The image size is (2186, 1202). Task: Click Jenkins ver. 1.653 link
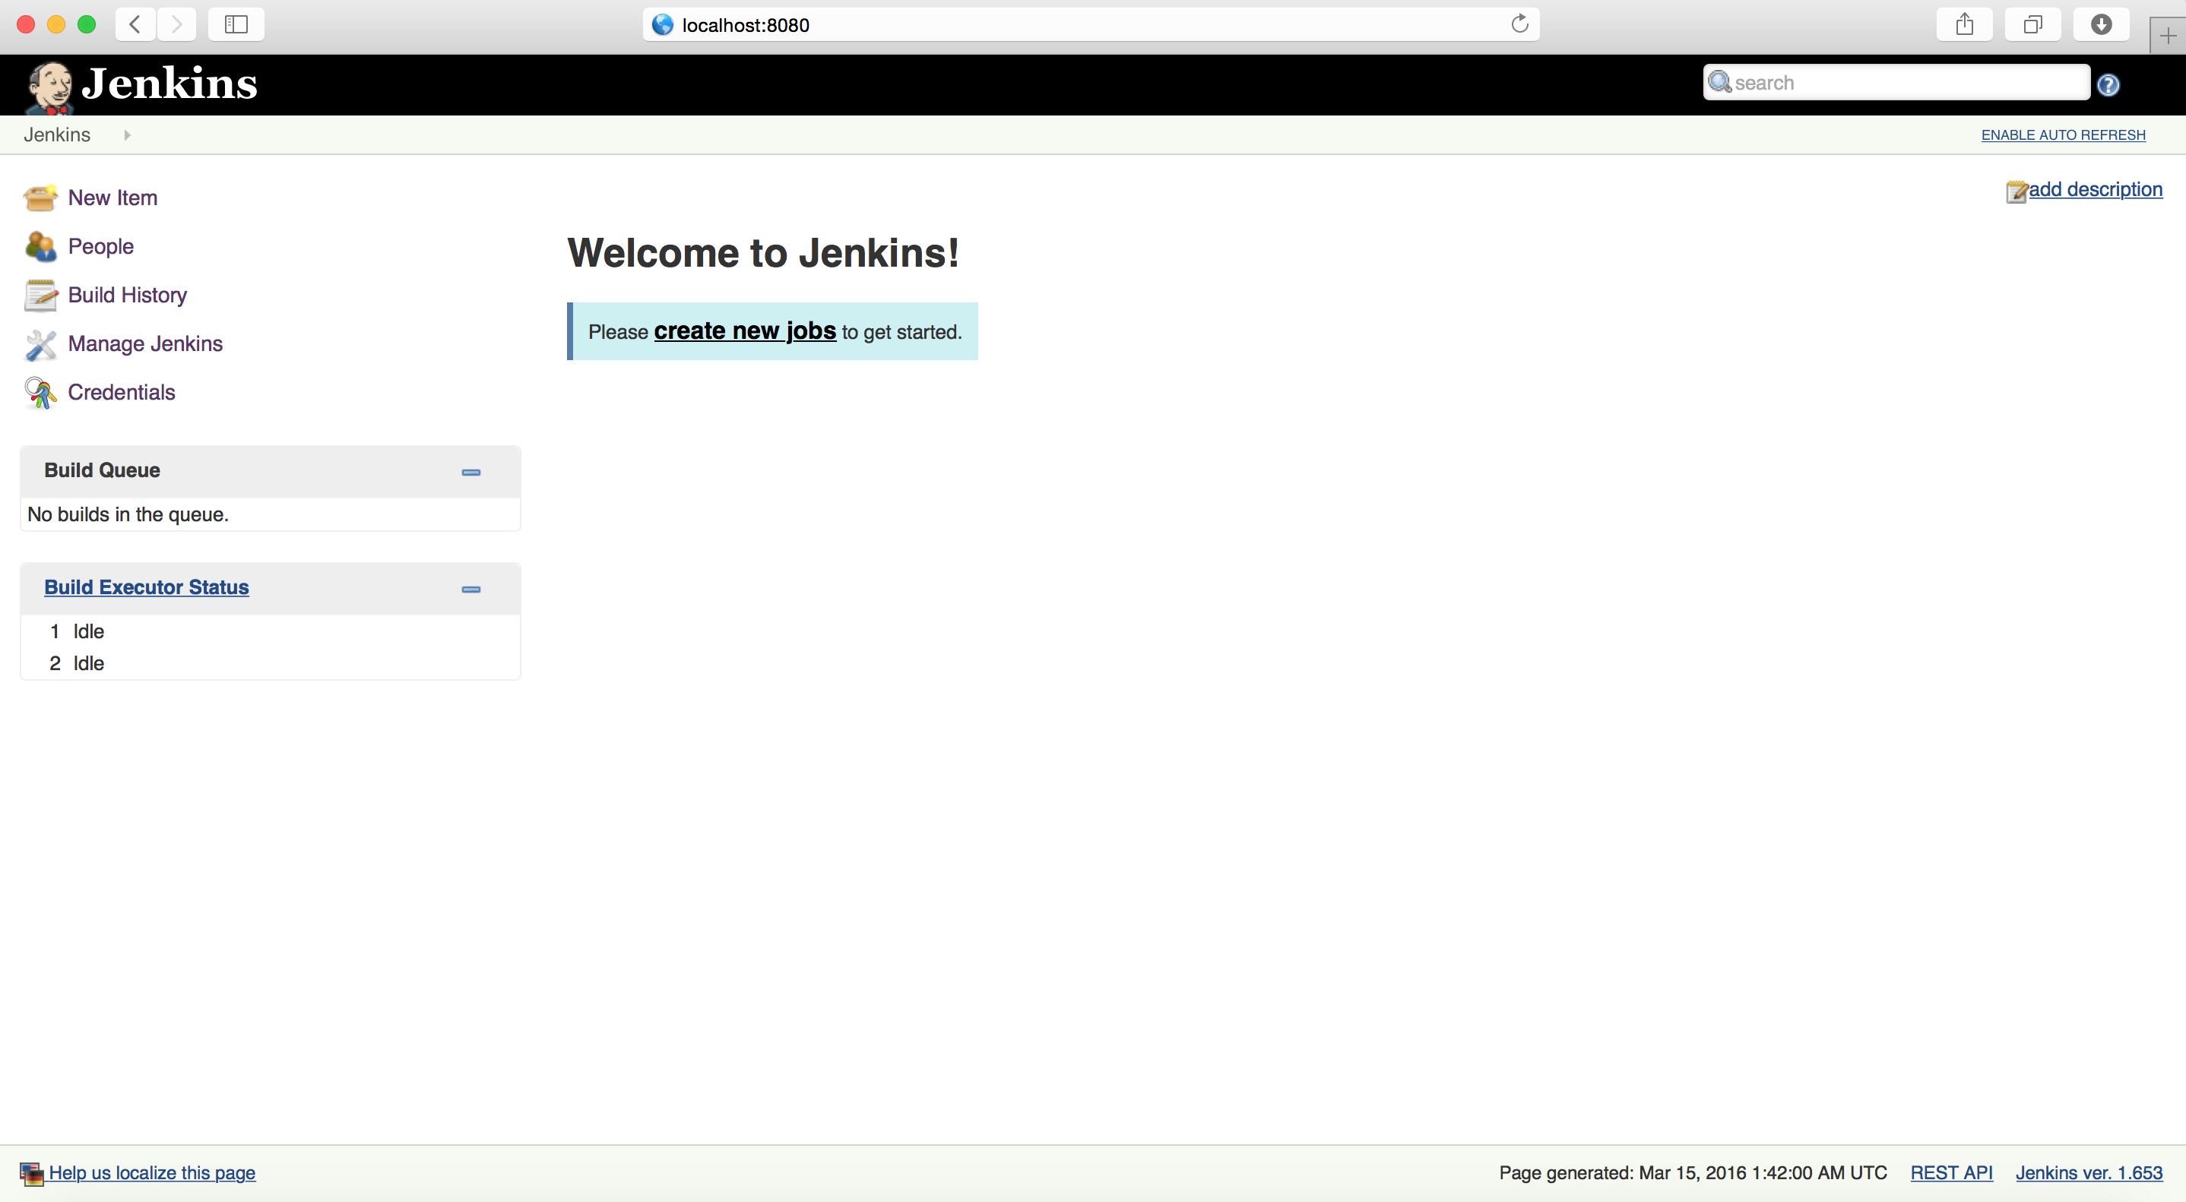[2089, 1173]
